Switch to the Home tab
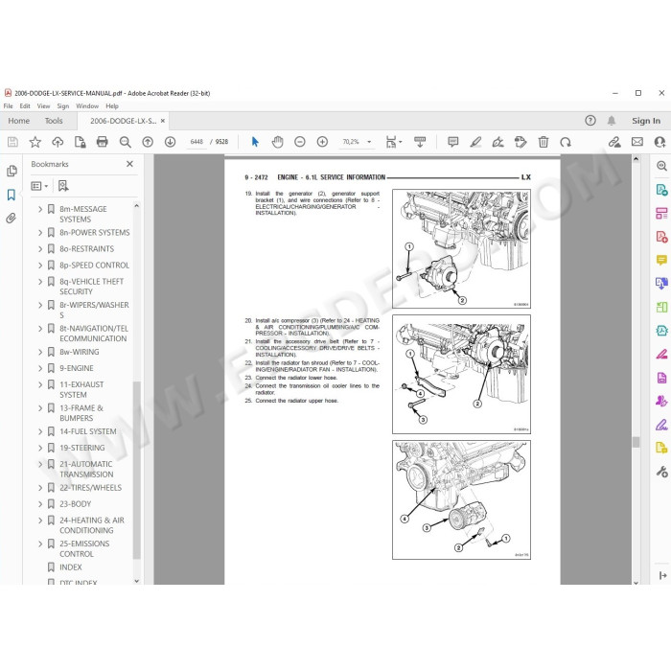The image size is (671, 671). [19, 121]
